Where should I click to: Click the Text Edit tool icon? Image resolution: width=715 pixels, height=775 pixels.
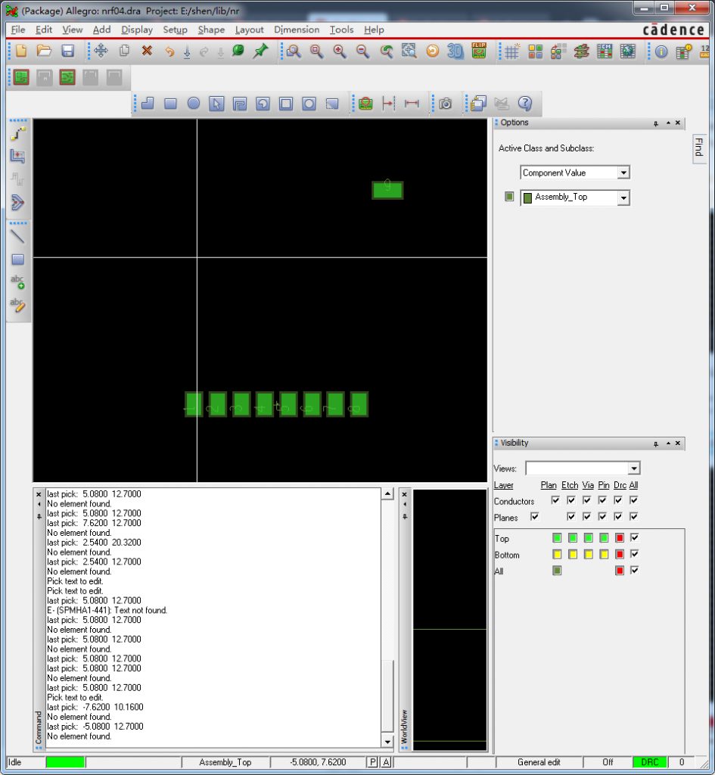pyautogui.click(x=18, y=305)
